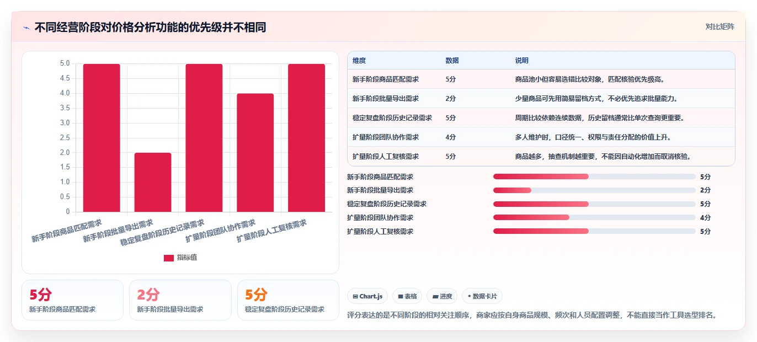The width and height of the screenshot is (757, 342).
Task: Click the footnote starting 评分表达的是
Action: [x=532, y=316]
